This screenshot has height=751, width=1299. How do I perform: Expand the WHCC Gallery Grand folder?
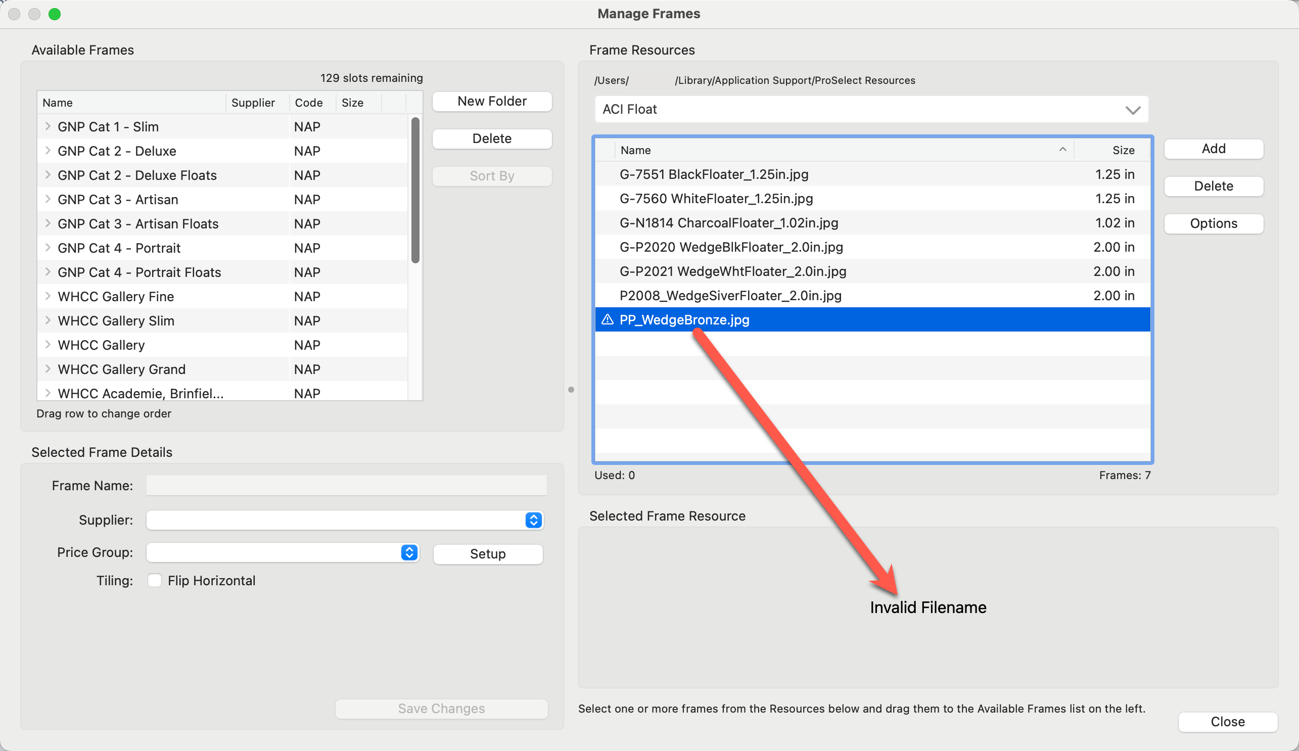click(48, 369)
